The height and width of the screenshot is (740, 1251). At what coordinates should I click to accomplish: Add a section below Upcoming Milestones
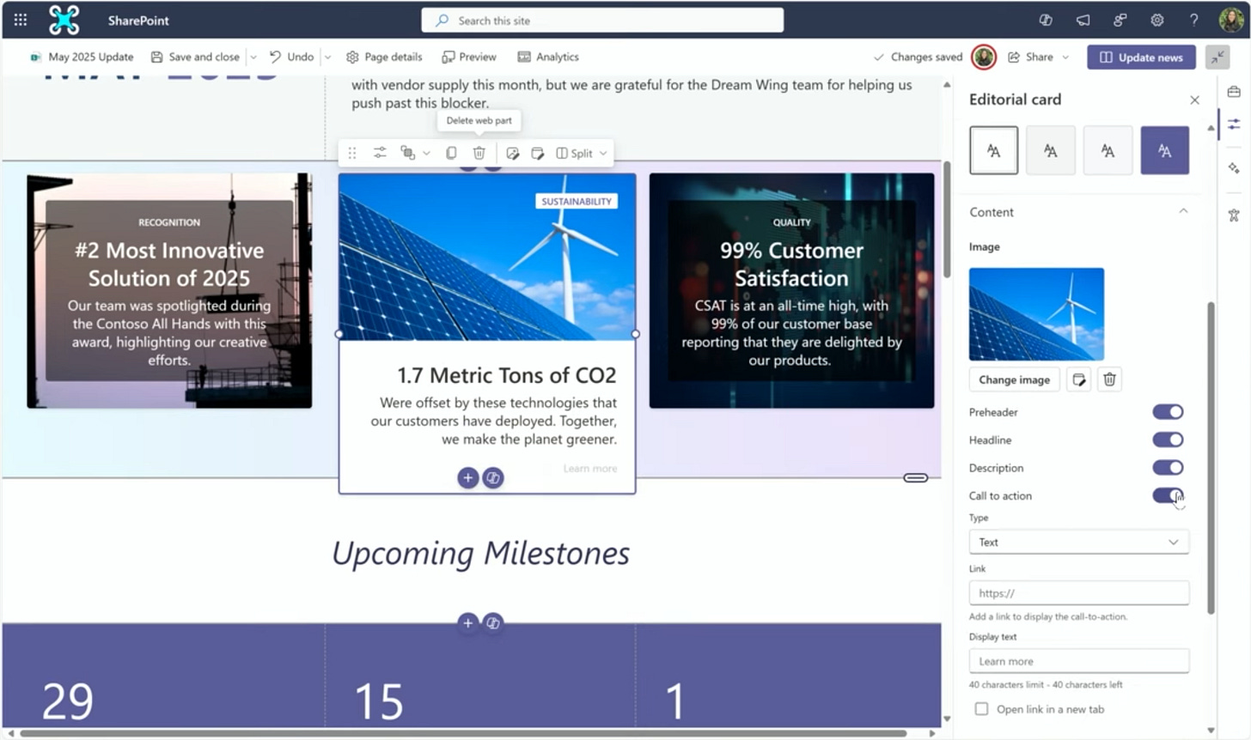(x=467, y=623)
